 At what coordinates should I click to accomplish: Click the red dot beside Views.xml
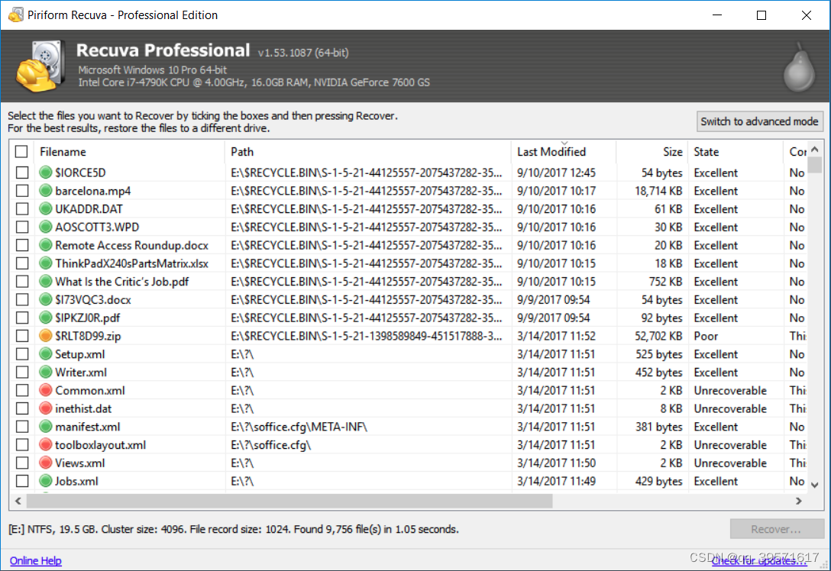pos(46,463)
